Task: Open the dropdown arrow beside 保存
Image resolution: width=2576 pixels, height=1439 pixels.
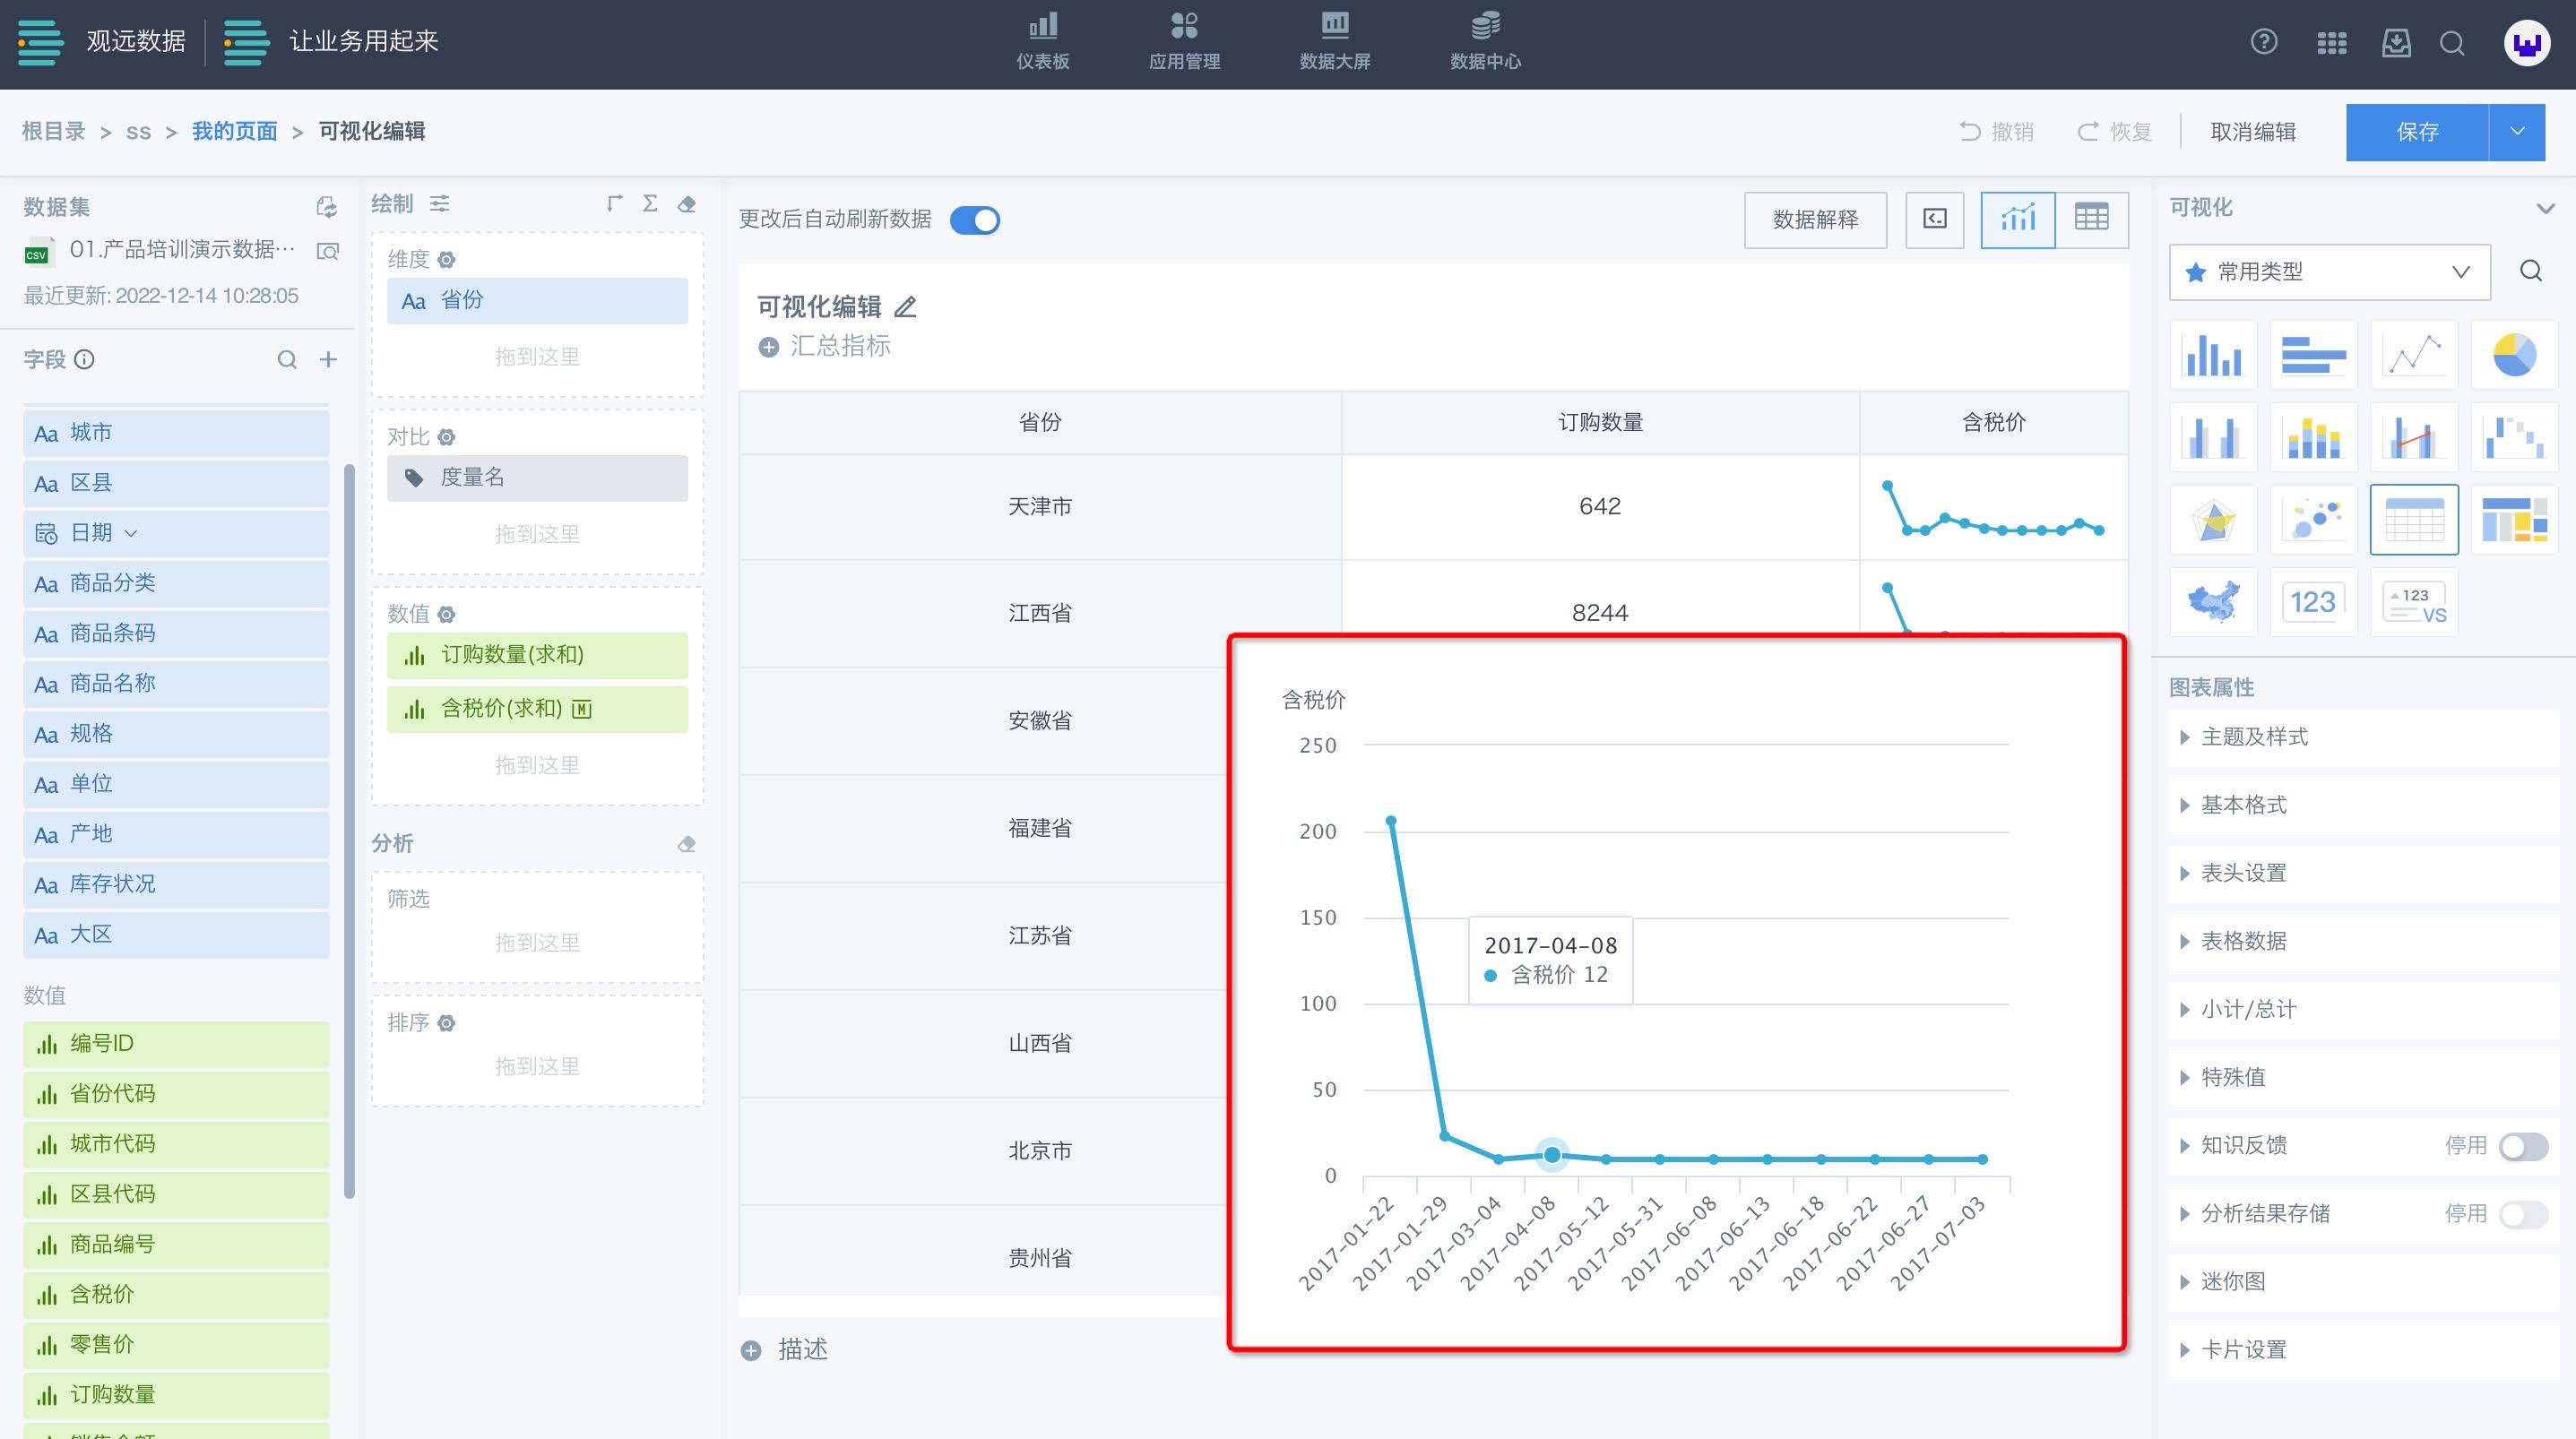Action: (2517, 132)
